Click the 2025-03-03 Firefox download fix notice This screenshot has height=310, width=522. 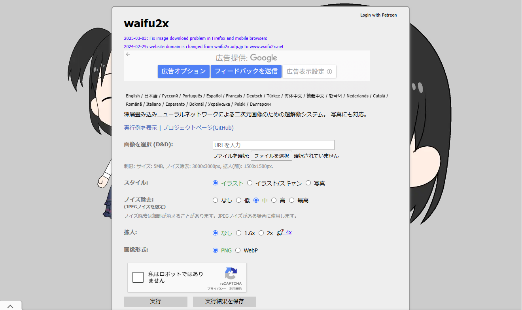tap(195, 38)
